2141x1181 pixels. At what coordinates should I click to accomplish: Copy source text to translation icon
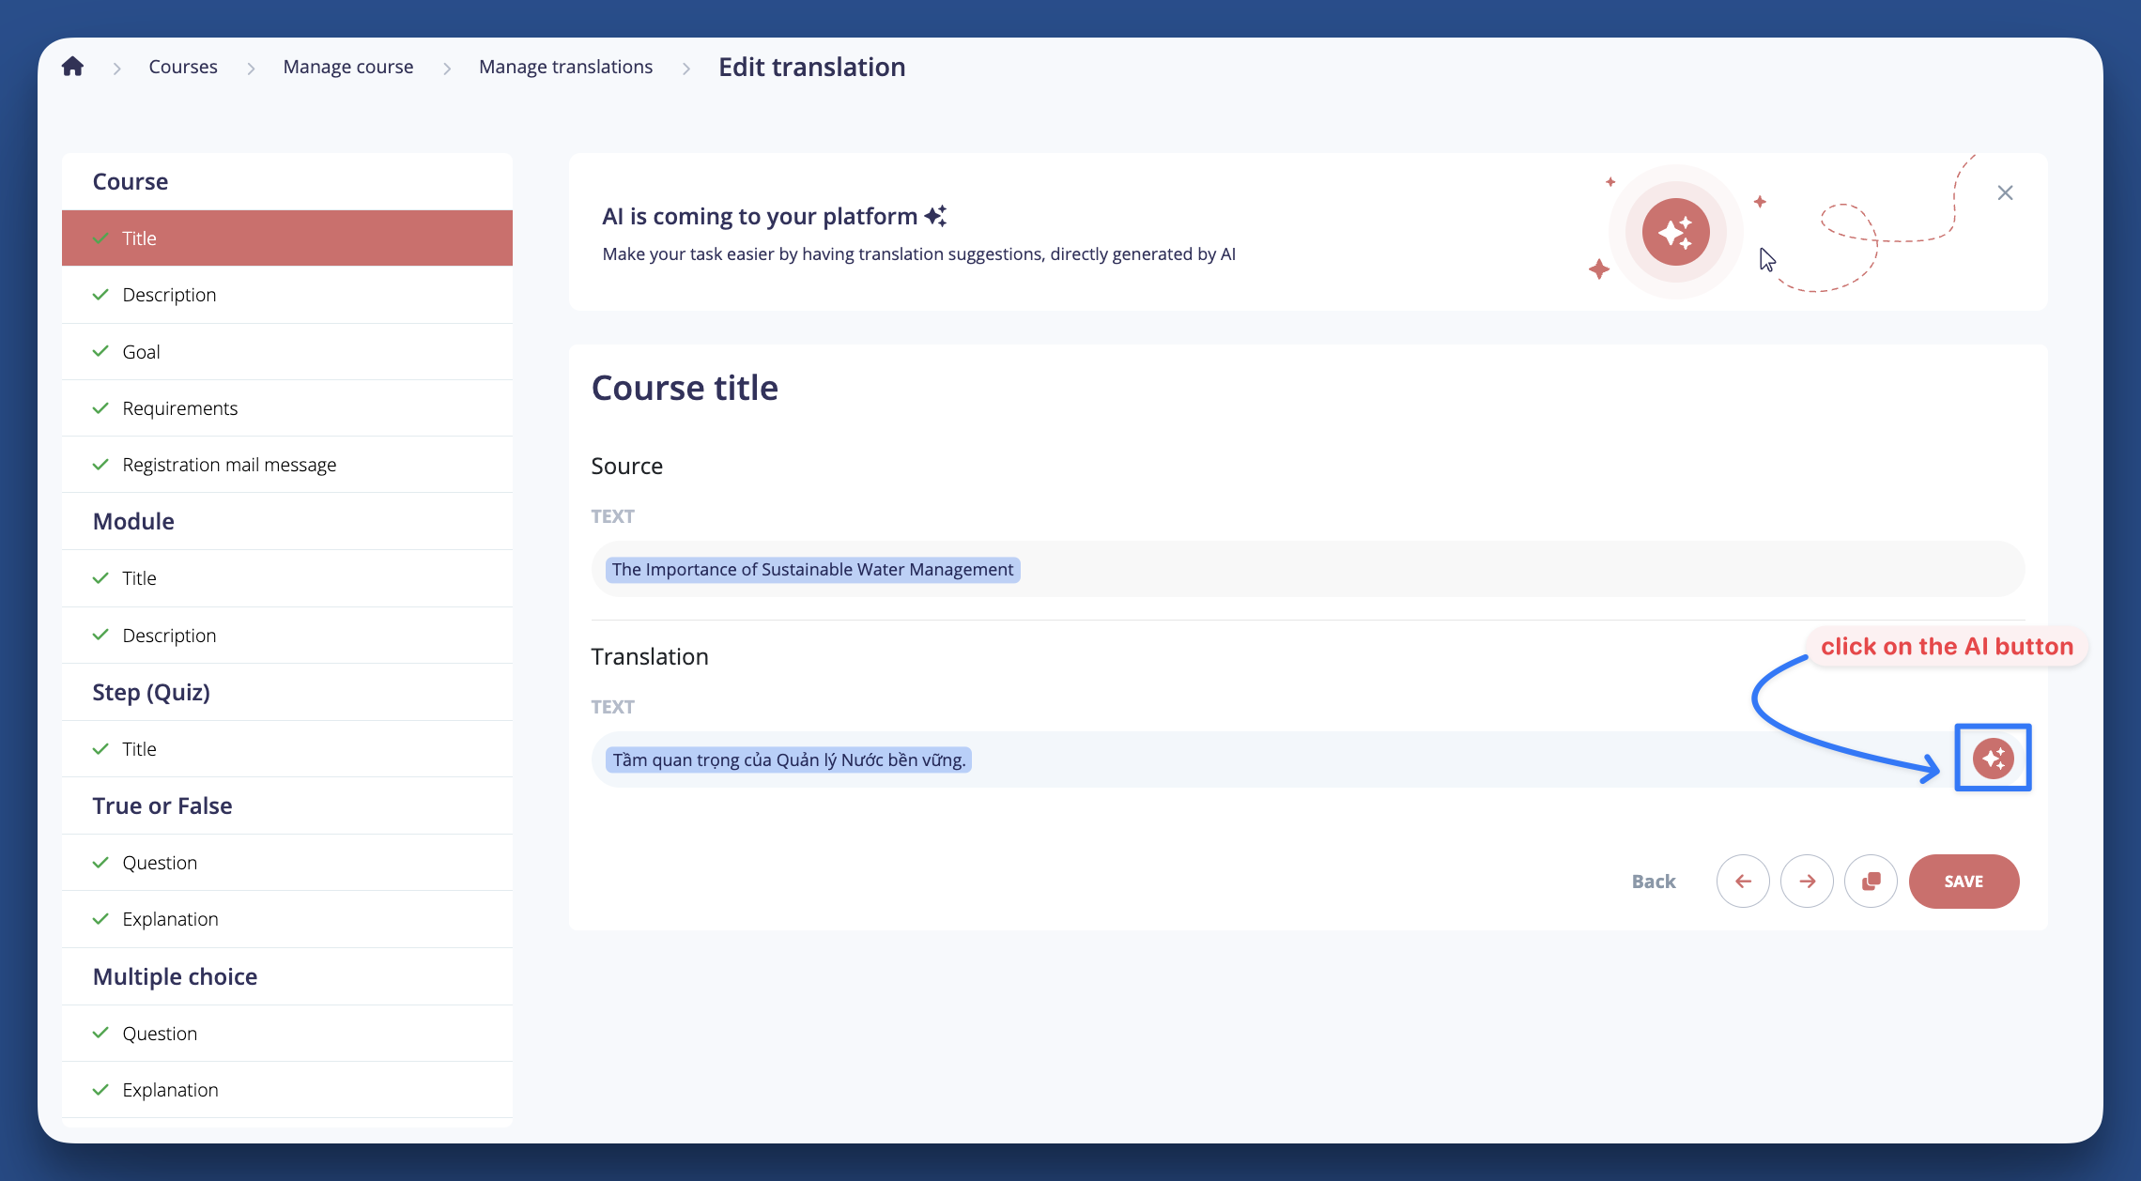1871,881
